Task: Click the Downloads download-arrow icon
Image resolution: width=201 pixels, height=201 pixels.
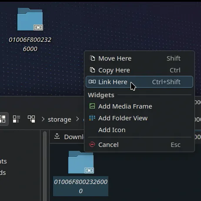Action: 57,136
